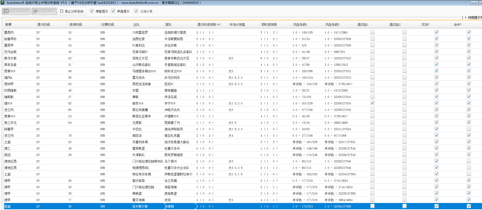482x210 pixels.
Task: Minimize the Autobetsoft window
Action: [x=474, y=3]
